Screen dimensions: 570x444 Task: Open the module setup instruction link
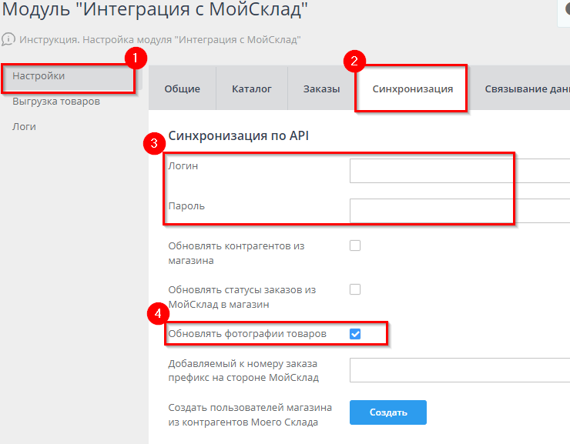[159, 39]
